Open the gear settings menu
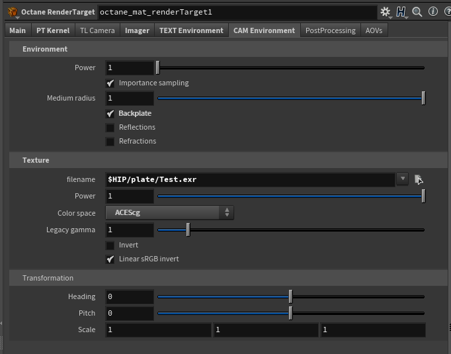The width and height of the screenshot is (451, 354). point(386,12)
